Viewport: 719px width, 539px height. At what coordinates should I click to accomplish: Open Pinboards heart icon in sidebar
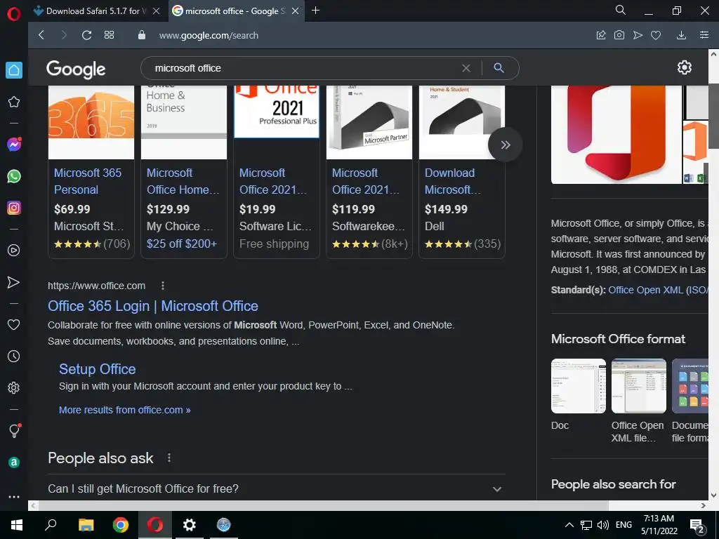[14, 324]
